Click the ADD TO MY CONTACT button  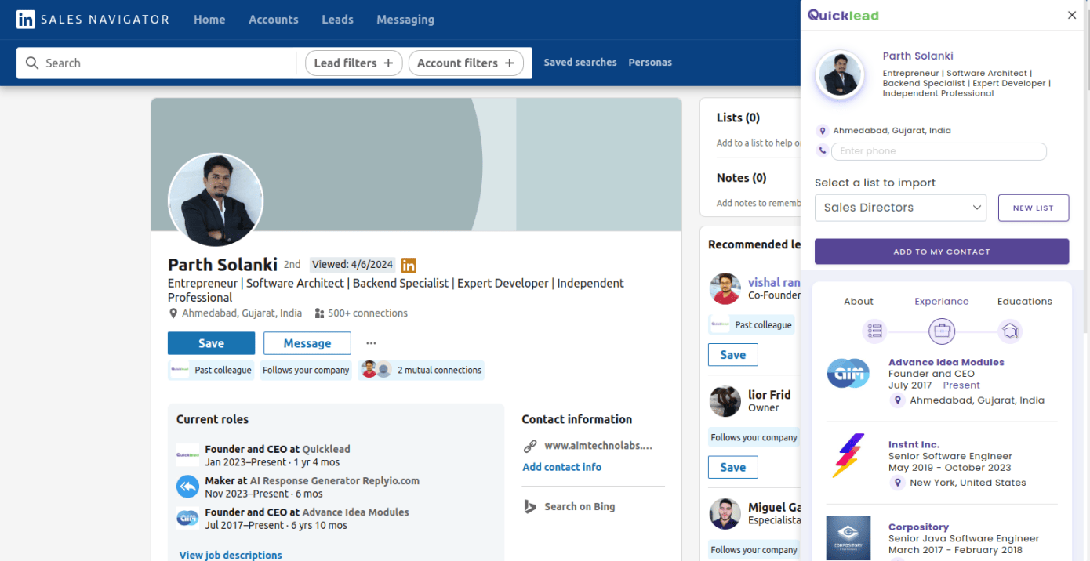pos(941,252)
